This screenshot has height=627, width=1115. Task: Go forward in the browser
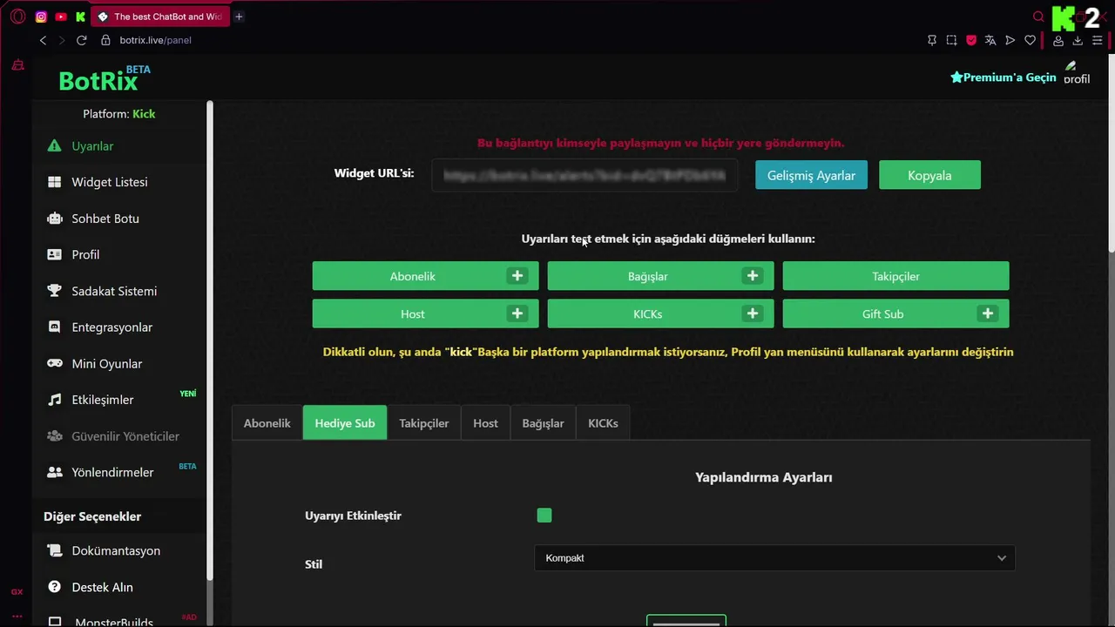point(62,40)
